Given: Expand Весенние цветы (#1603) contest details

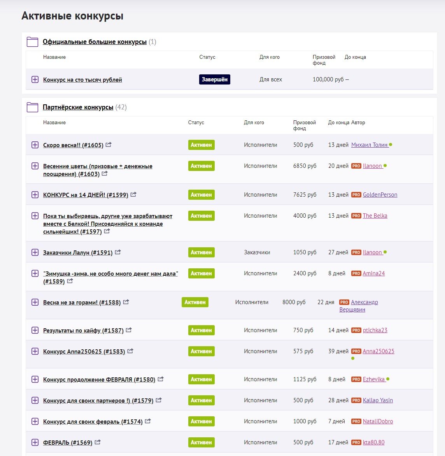Looking at the screenshot, I should [x=35, y=166].
